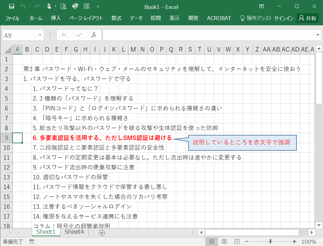The height and width of the screenshot is (246, 323).
Task: Click the サインイン link
Action: click(283, 18)
